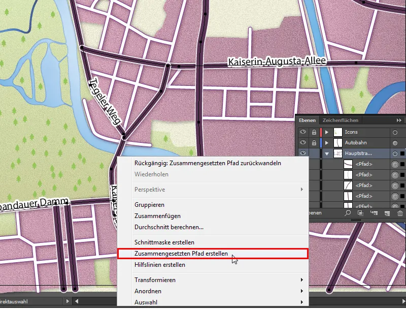Click the horizontal scrollbar right arrow

(403, 301)
